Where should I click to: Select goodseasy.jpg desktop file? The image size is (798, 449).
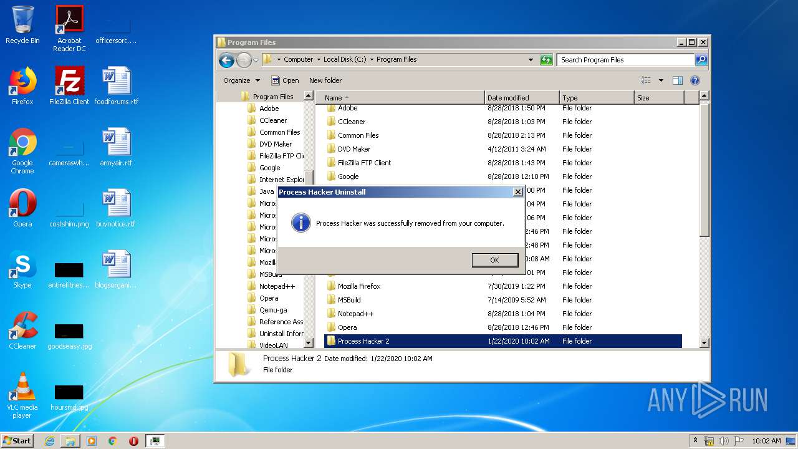[x=69, y=337]
